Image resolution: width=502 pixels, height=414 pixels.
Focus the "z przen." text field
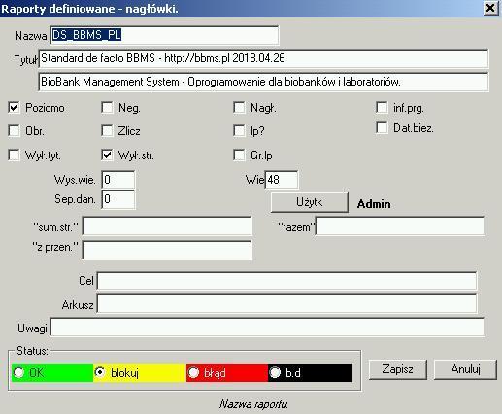pos(167,250)
